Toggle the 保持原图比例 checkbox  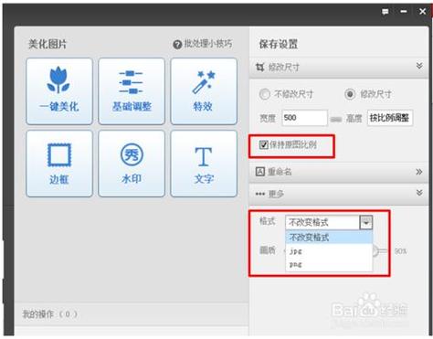click(x=263, y=144)
